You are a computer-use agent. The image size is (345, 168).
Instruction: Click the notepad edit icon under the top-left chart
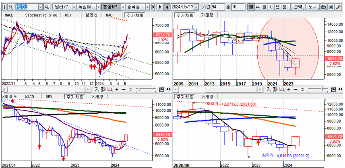161,89
